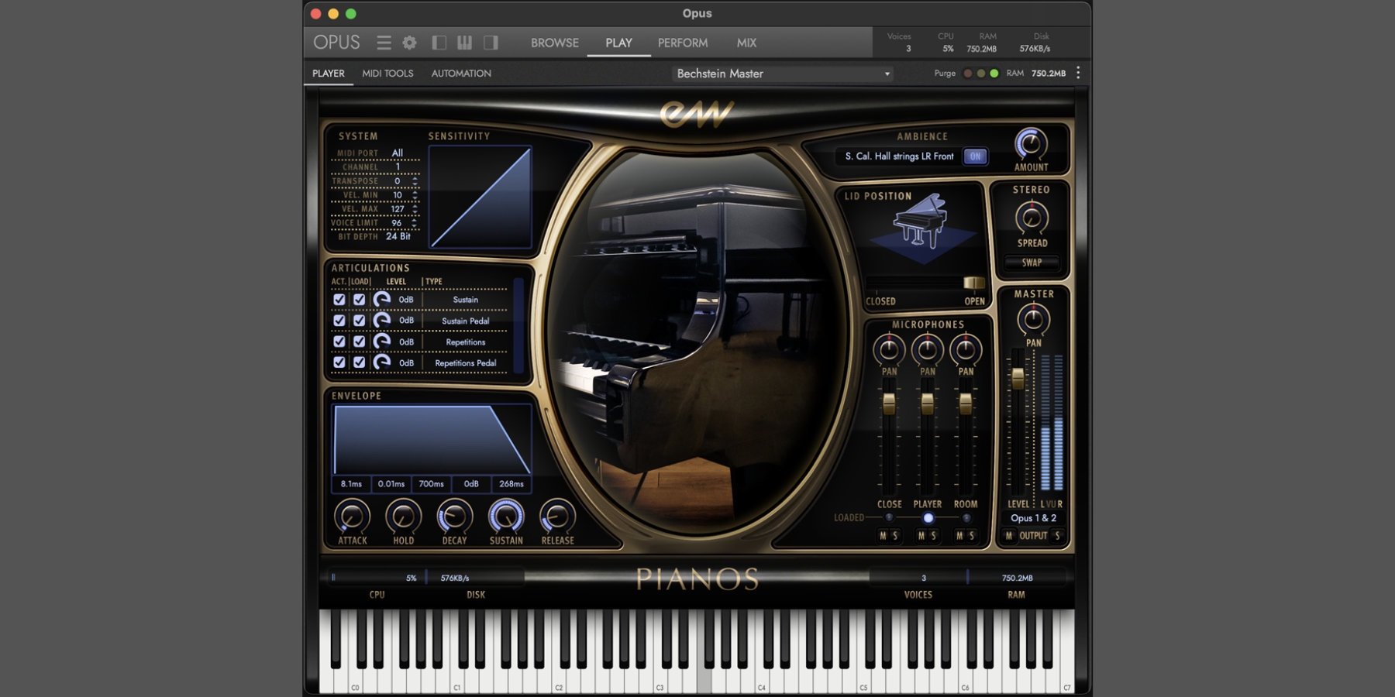This screenshot has width=1395, height=697.
Task: Switch to the MIX tab
Action: coord(746,43)
